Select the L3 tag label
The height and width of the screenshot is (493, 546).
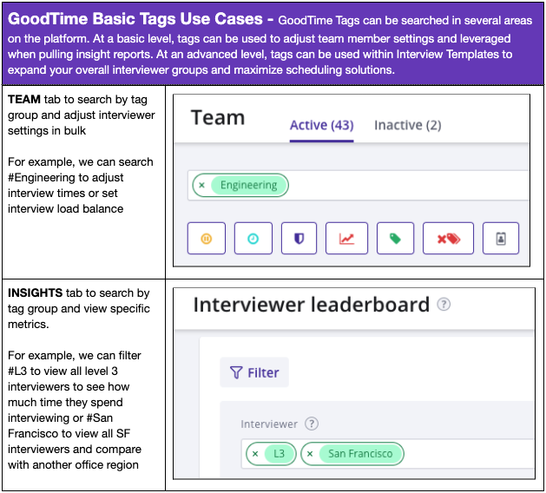click(277, 454)
